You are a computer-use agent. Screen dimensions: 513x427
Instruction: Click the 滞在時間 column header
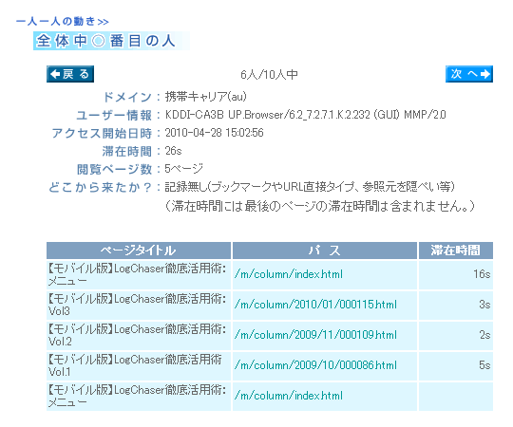click(455, 251)
